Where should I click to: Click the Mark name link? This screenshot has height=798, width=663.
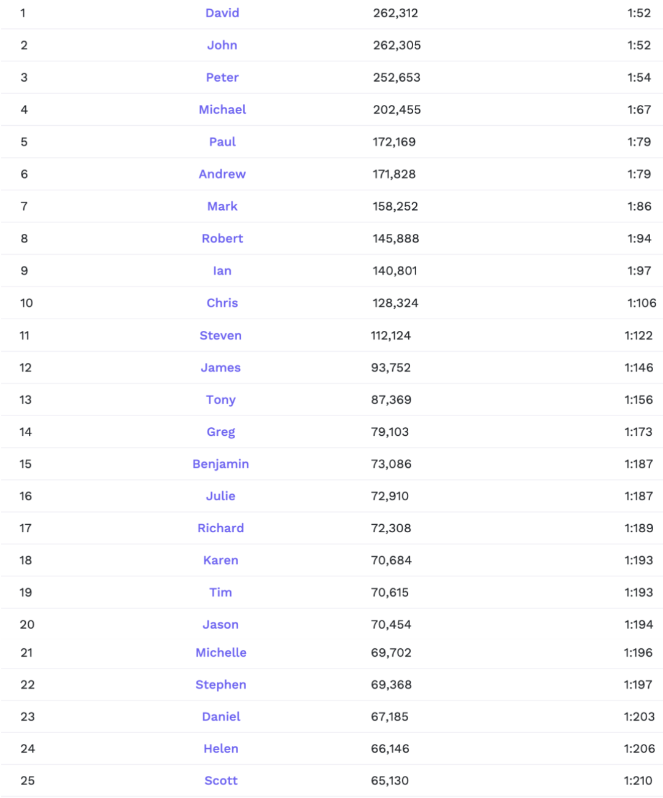(x=222, y=206)
